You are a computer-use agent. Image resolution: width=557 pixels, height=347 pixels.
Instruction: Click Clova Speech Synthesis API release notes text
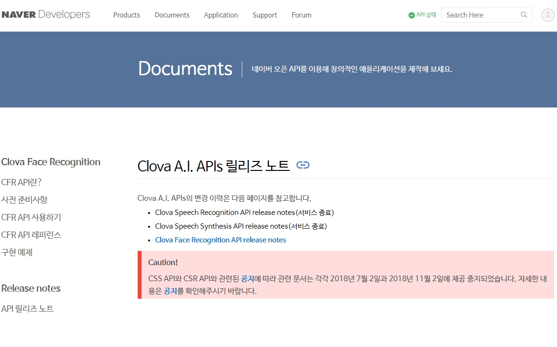pyautogui.click(x=241, y=226)
